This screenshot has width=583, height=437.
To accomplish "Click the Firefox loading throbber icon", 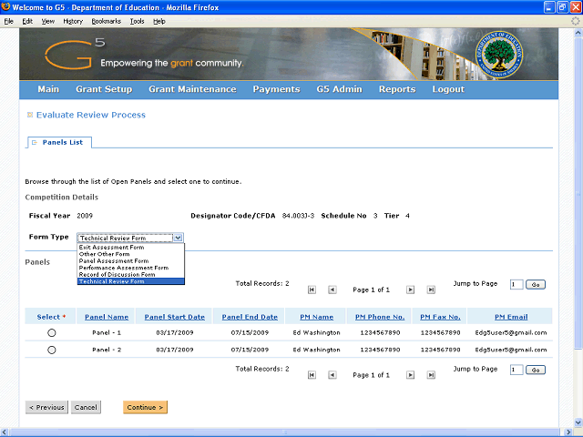I will (575, 21).
